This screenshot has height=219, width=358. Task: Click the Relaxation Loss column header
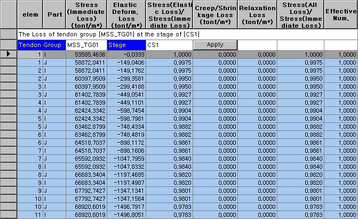[x=257, y=14]
